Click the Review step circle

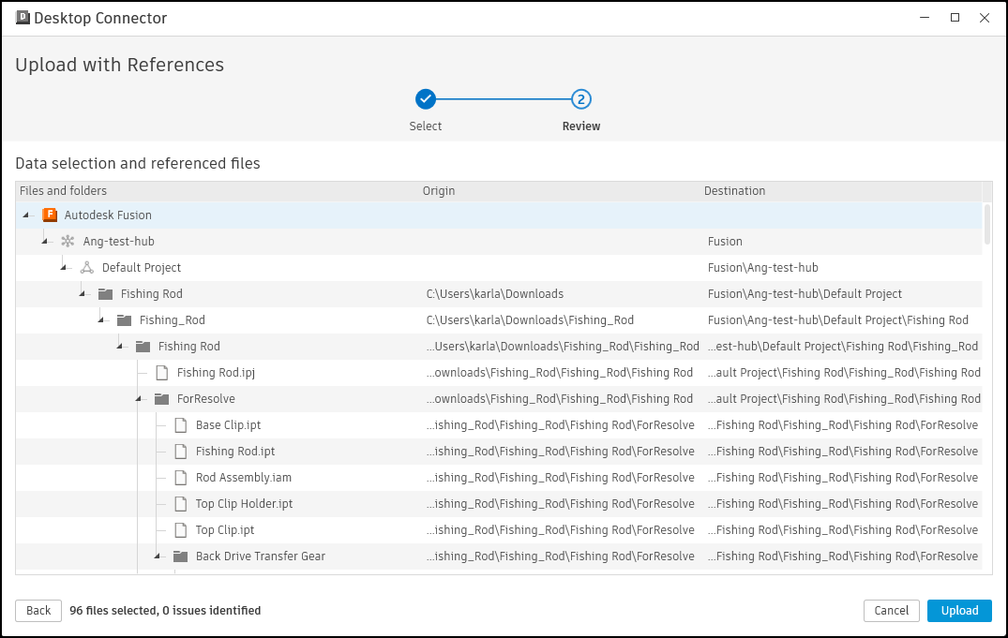click(581, 99)
